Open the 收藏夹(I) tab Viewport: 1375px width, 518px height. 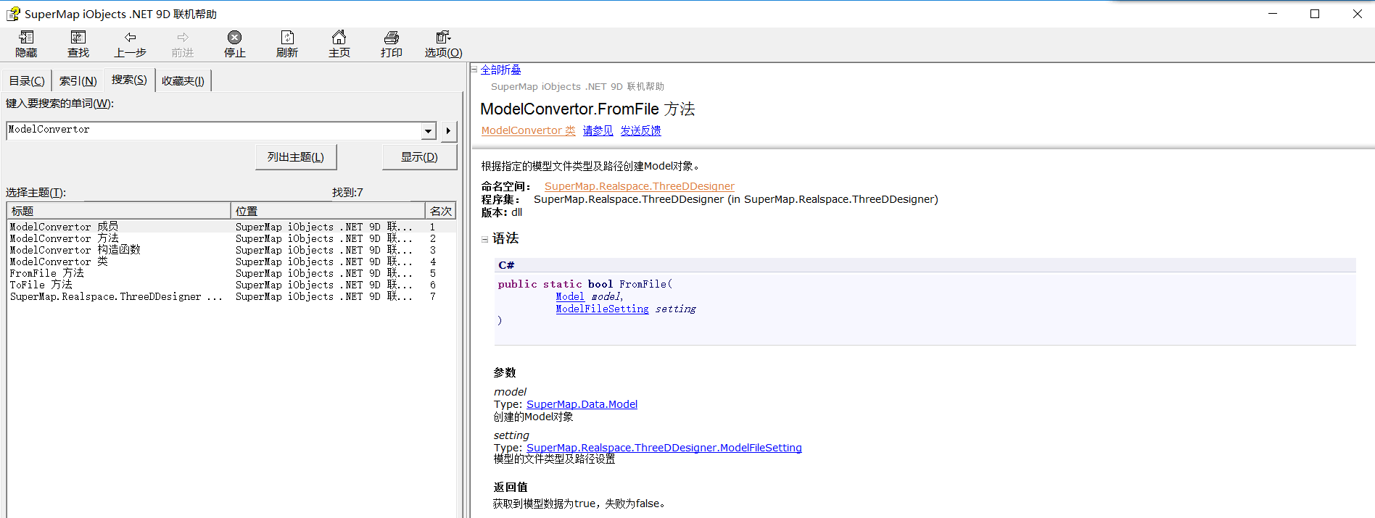[183, 81]
